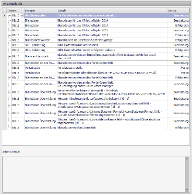Sort by the Details column header
Screen dimensions: 192x194
[x=112, y=11]
